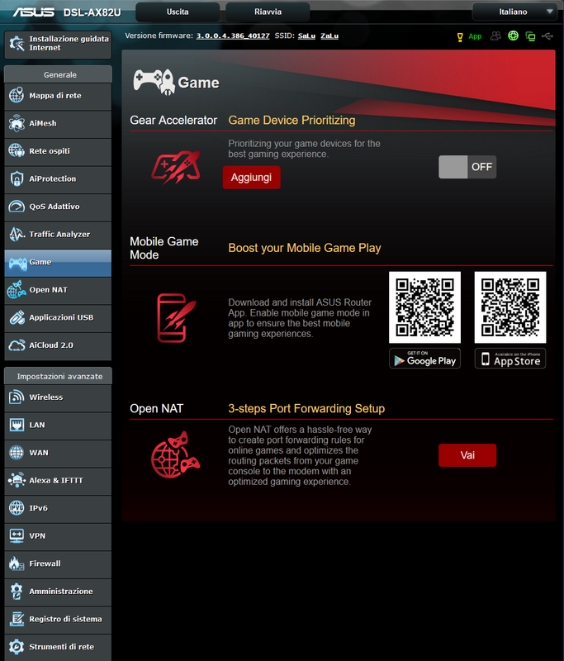Open firmware version 3.0.0.4.386_40127 link

click(233, 36)
